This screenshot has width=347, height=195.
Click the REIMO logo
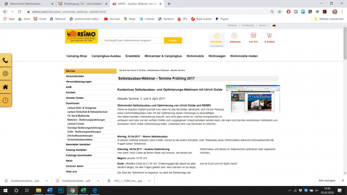(x=81, y=36)
